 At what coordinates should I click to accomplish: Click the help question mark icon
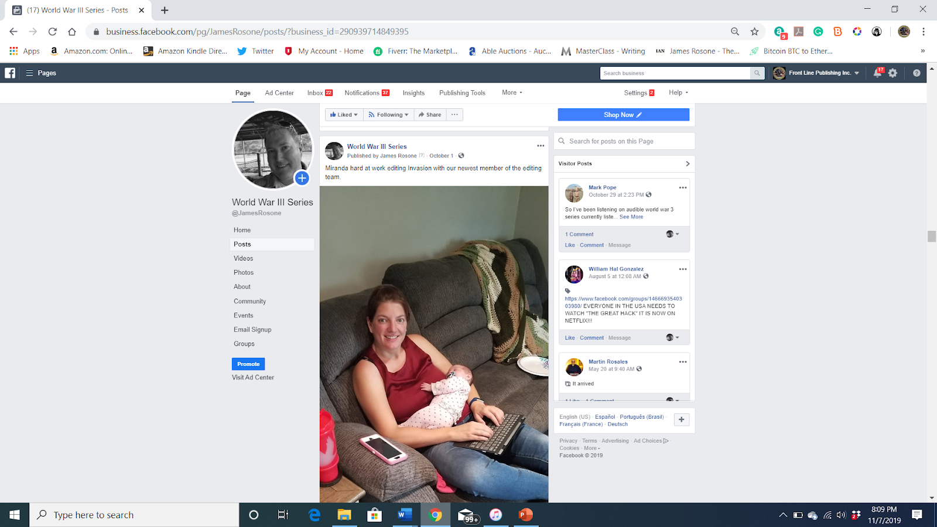pyautogui.click(x=917, y=73)
